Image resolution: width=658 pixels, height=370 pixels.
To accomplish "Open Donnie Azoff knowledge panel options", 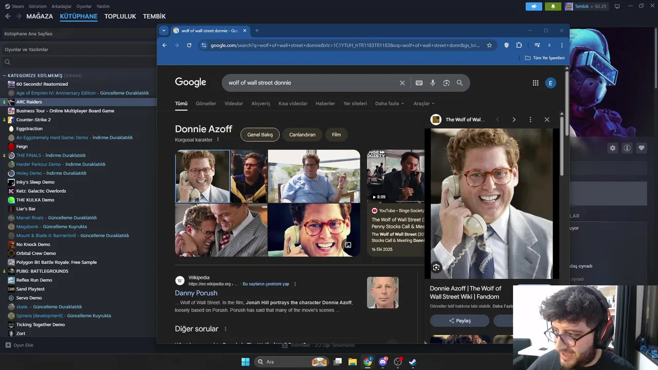I will coord(217,139).
